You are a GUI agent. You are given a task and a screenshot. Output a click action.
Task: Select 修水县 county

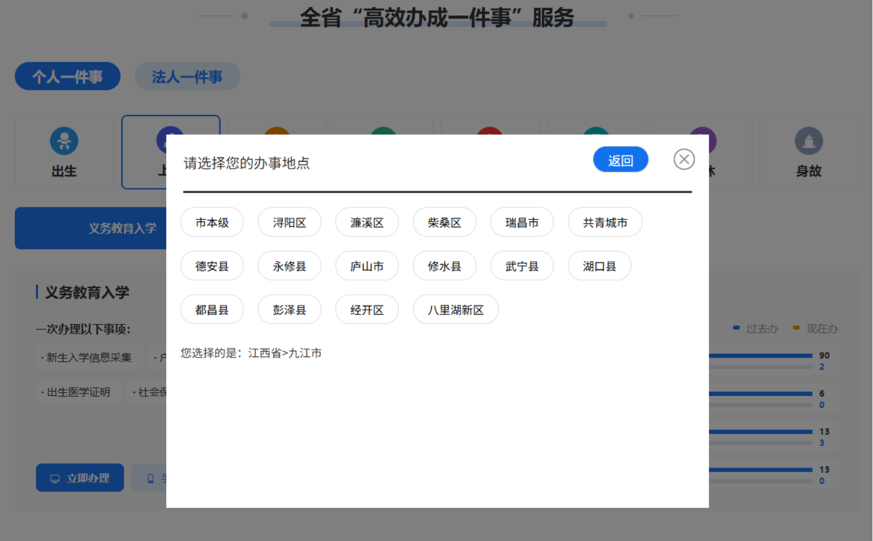point(444,267)
